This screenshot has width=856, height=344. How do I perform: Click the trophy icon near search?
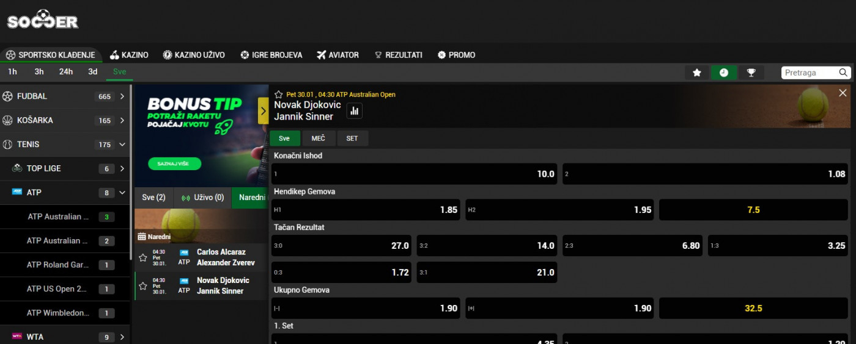(751, 73)
